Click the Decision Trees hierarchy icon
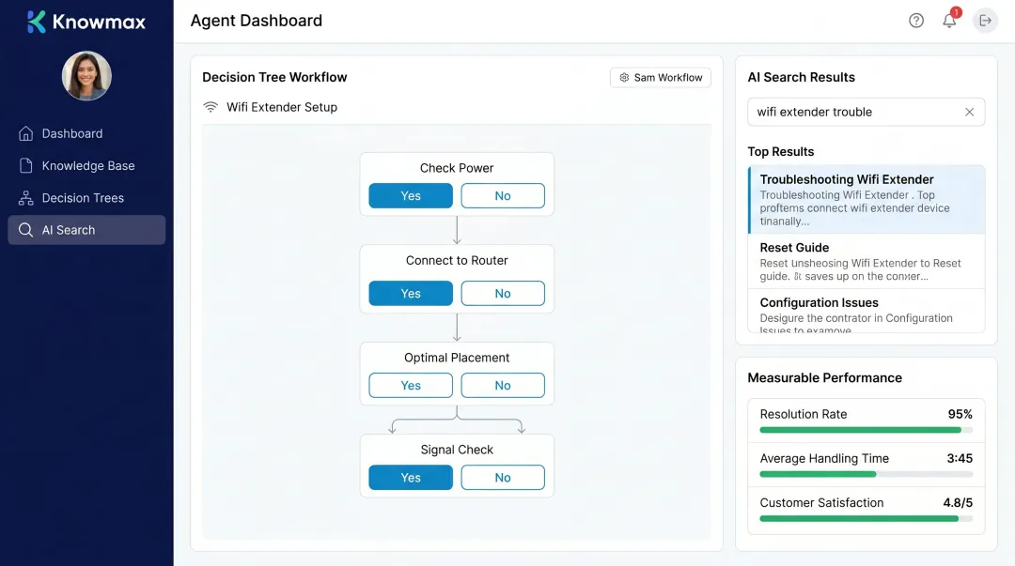 pyautogui.click(x=26, y=198)
